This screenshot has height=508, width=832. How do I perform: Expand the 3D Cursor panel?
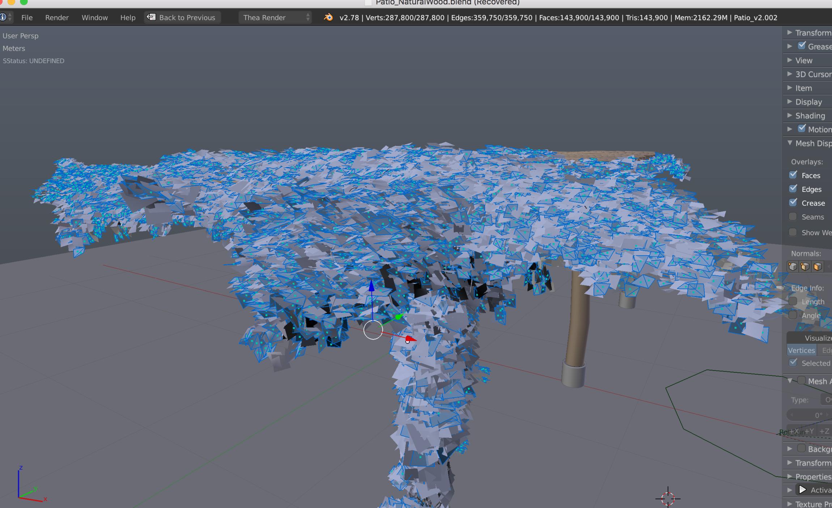(790, 74)
